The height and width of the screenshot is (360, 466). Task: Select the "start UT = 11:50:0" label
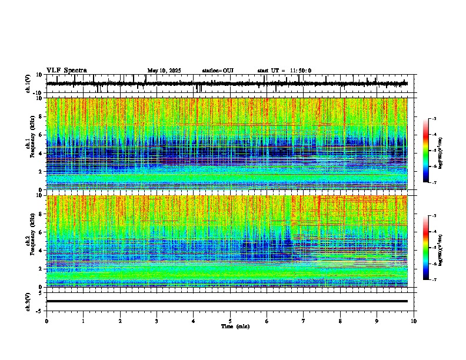(284, 71)
